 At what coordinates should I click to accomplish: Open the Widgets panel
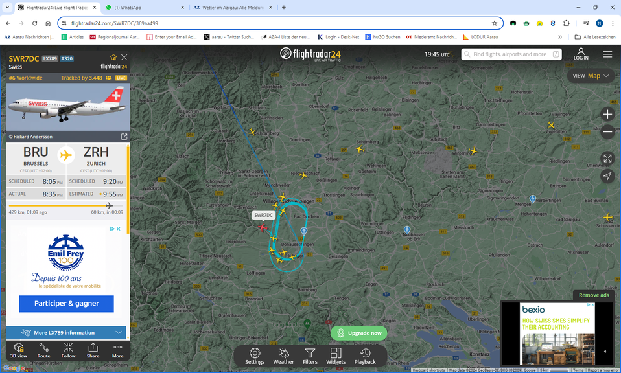(336, 356)
